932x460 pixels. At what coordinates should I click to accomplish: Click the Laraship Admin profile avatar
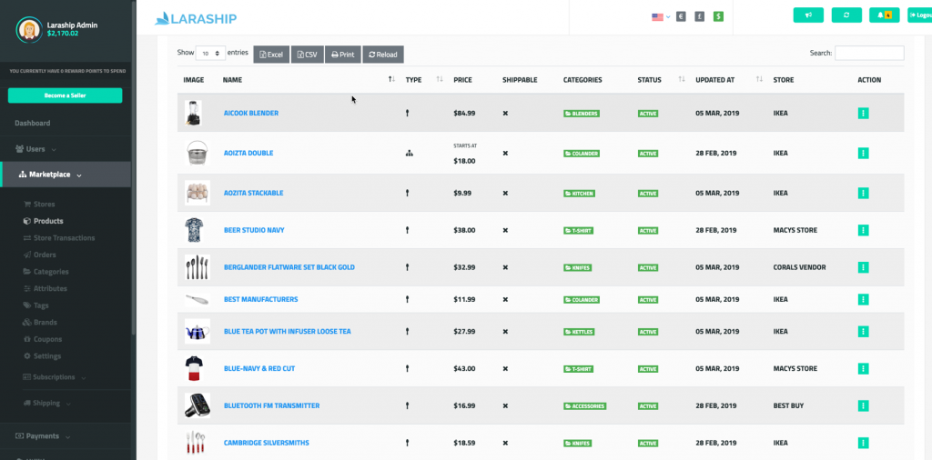pyautogui.click(x=28, y=29)
